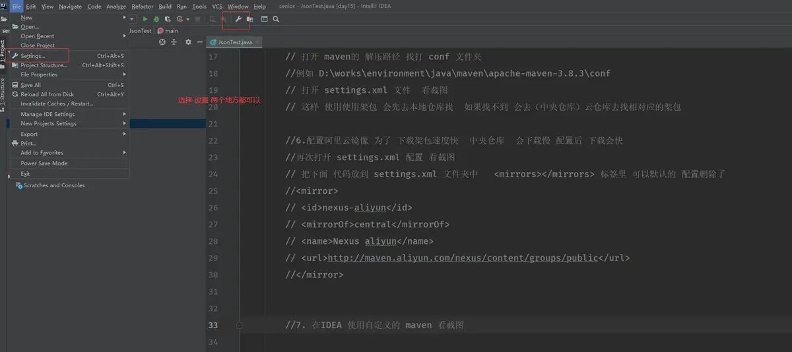Image resolution: width=792 pixels, height=352 pixels.
Task: Click the highlighted File menu
Action: tap(16, 7)
